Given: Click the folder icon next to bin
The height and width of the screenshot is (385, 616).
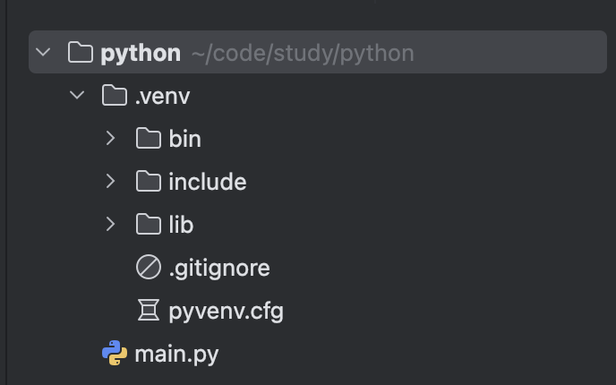Looking at the screenshot, I should pyautogui.click(x=148, y=138).
